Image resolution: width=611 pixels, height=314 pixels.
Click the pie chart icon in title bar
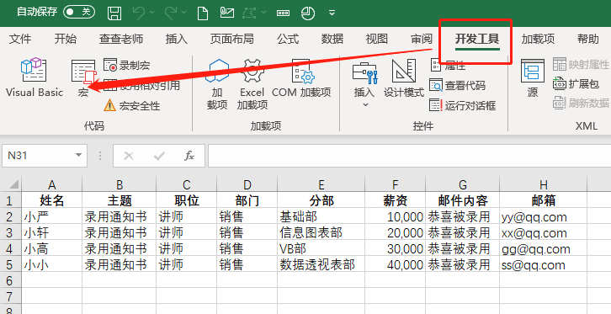coord(308,13)
